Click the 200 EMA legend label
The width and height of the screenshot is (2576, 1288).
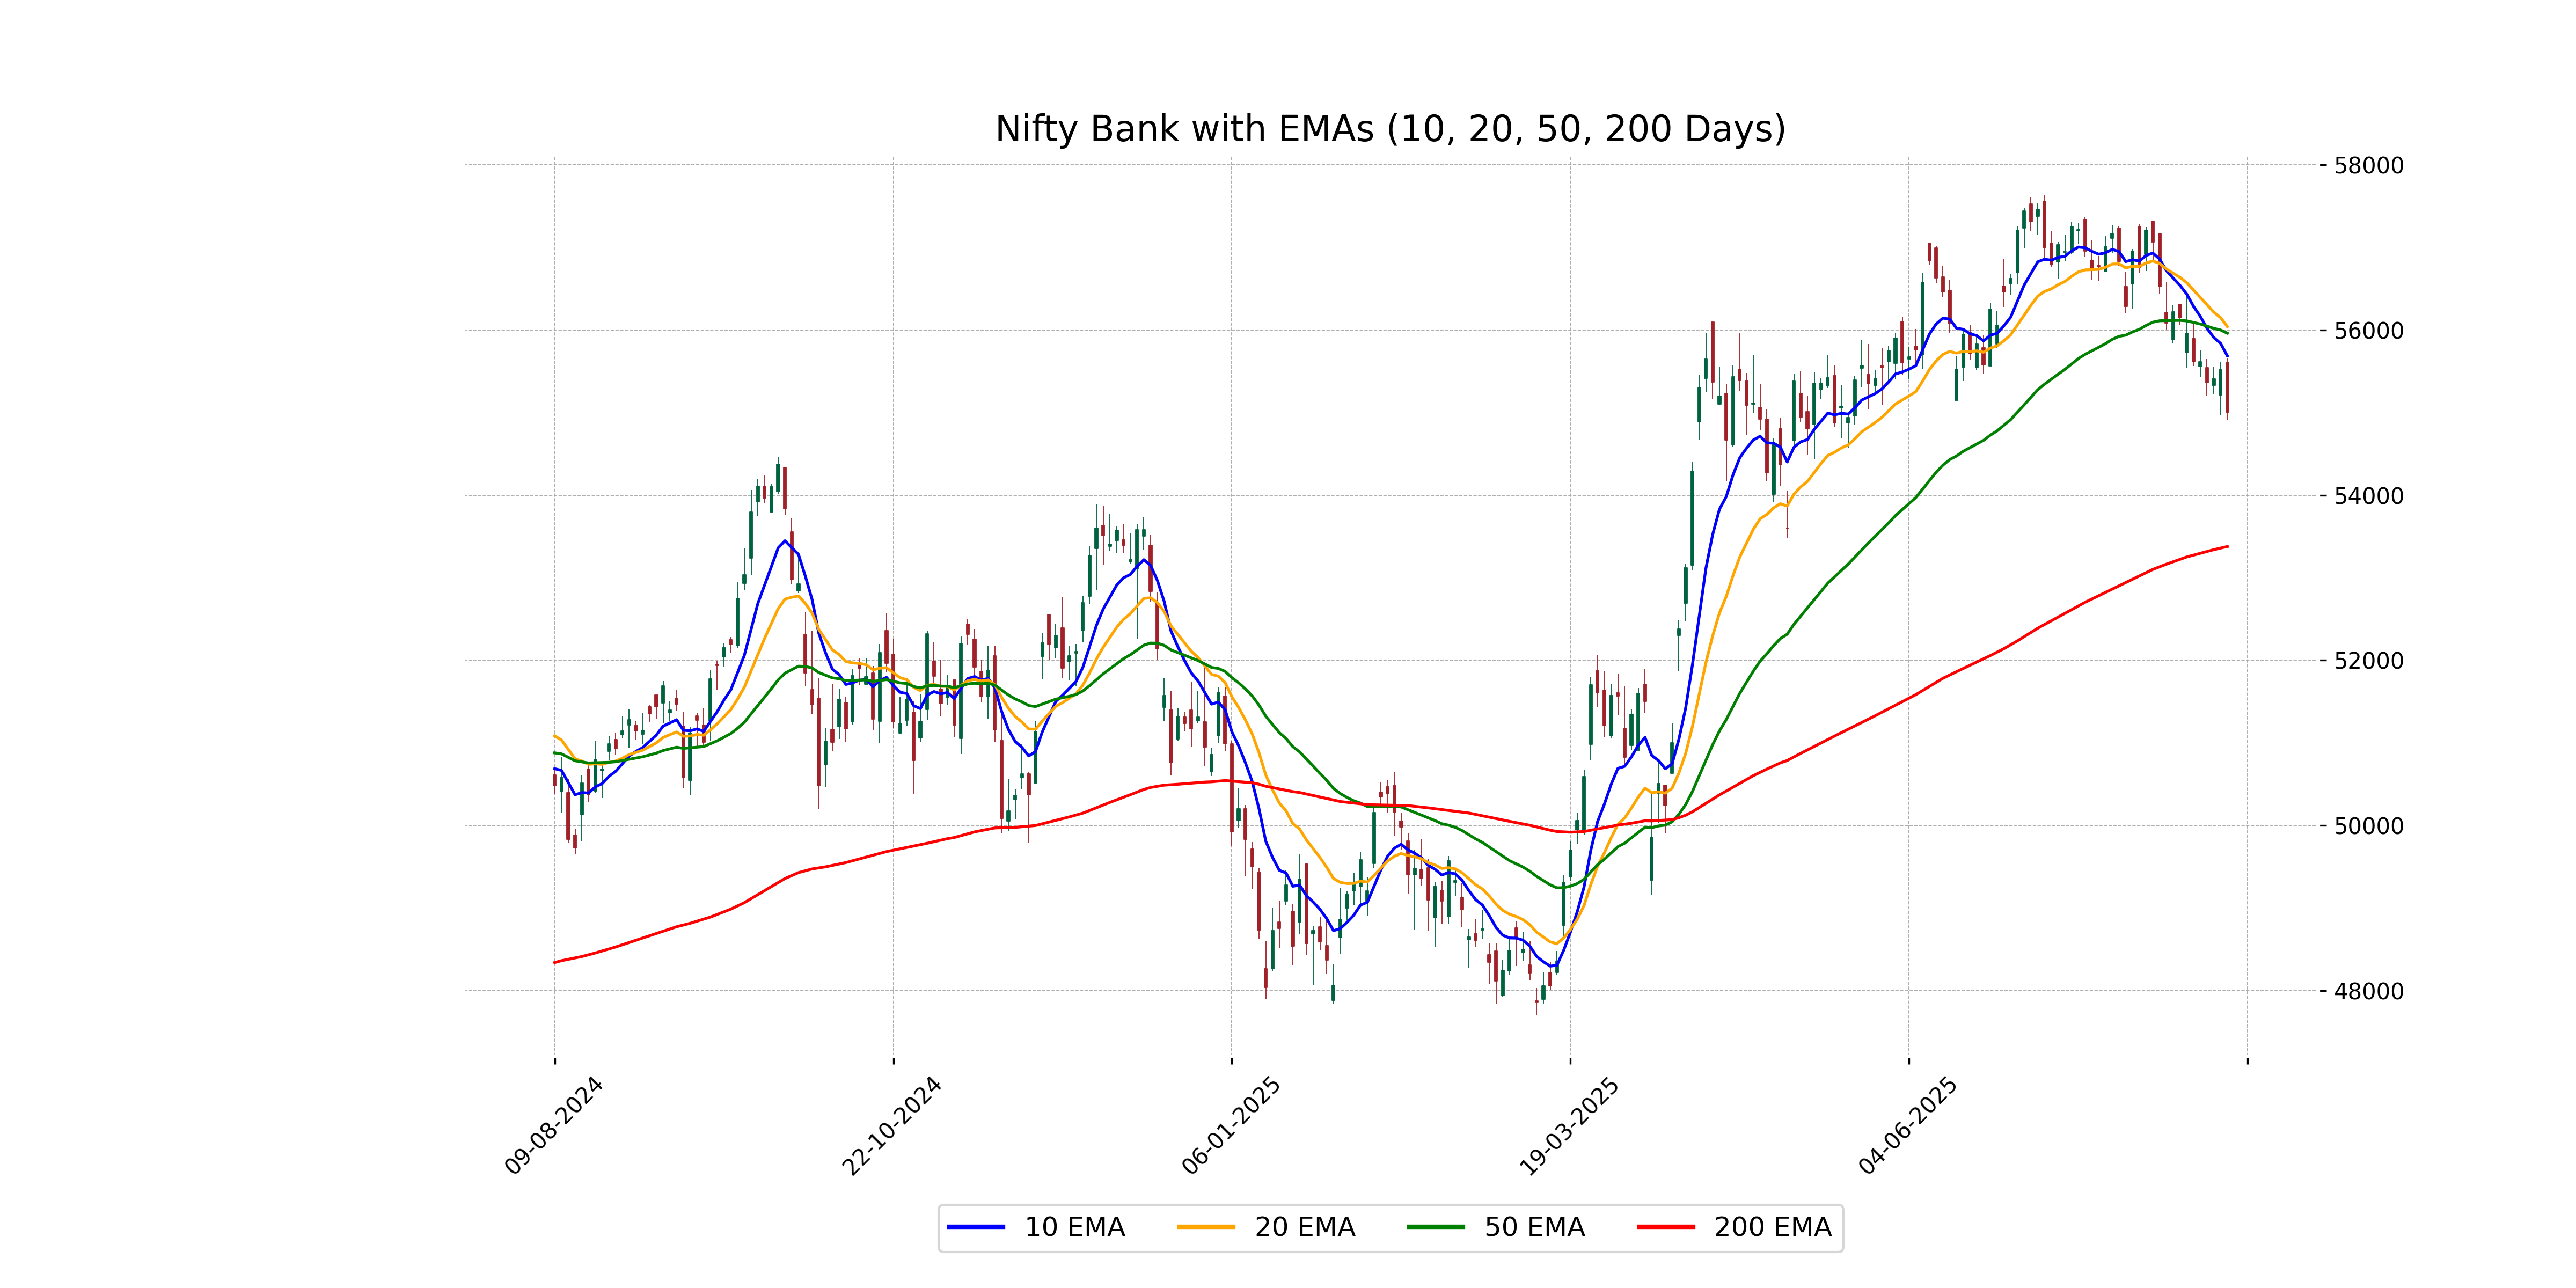(x=1772, y=1227)
